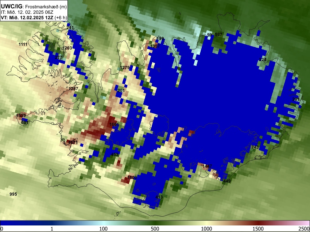This screenshot has height=232, width=310.
Task: Click the map value 1203
Action: (x=67, y=48)
